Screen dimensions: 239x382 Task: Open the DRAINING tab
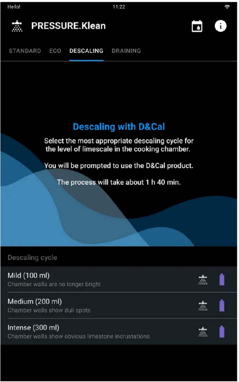pyautogui.click(x=126, y=51)
